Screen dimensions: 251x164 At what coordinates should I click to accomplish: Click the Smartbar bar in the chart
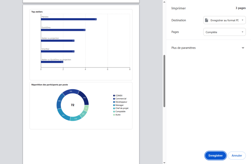57,52
